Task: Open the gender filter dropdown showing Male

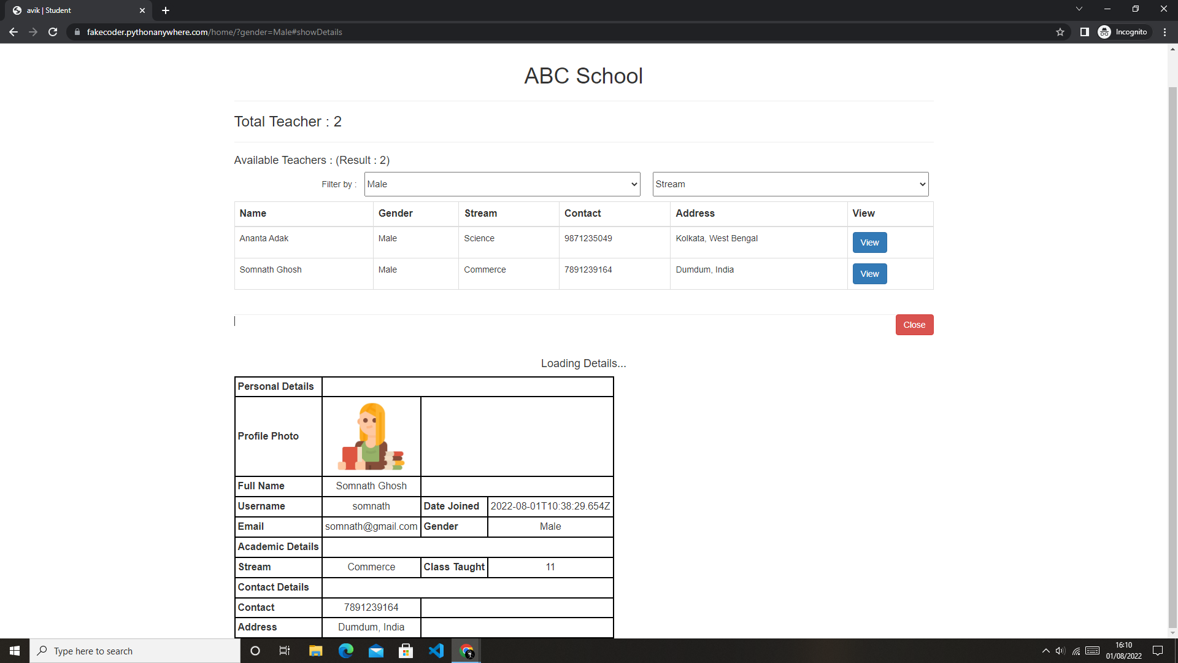Action: 502,184
